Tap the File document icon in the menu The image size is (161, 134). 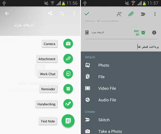pos(88,77)
